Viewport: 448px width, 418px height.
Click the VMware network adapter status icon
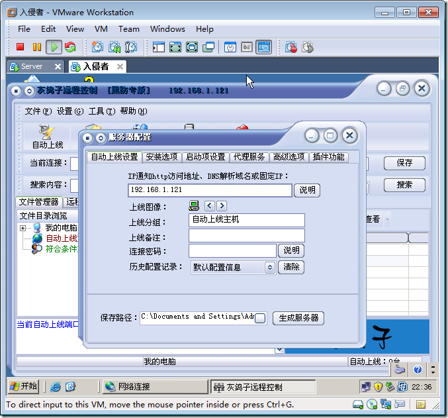386,404
